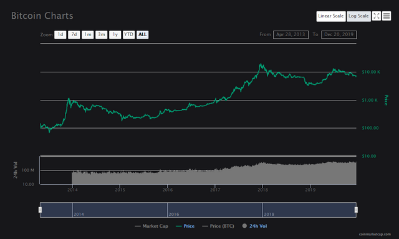Screen dimensions: 399x239
Task: Click the right navigator range handle
Action: tap(356, 210)
